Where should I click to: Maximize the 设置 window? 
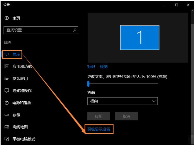click(x=177, y=5)
